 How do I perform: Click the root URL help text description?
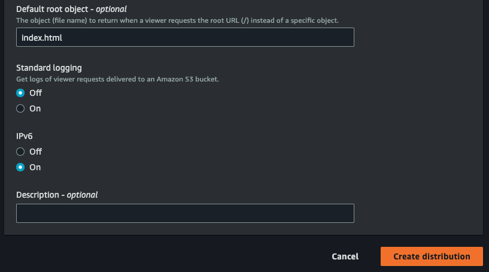pos(177,20)
